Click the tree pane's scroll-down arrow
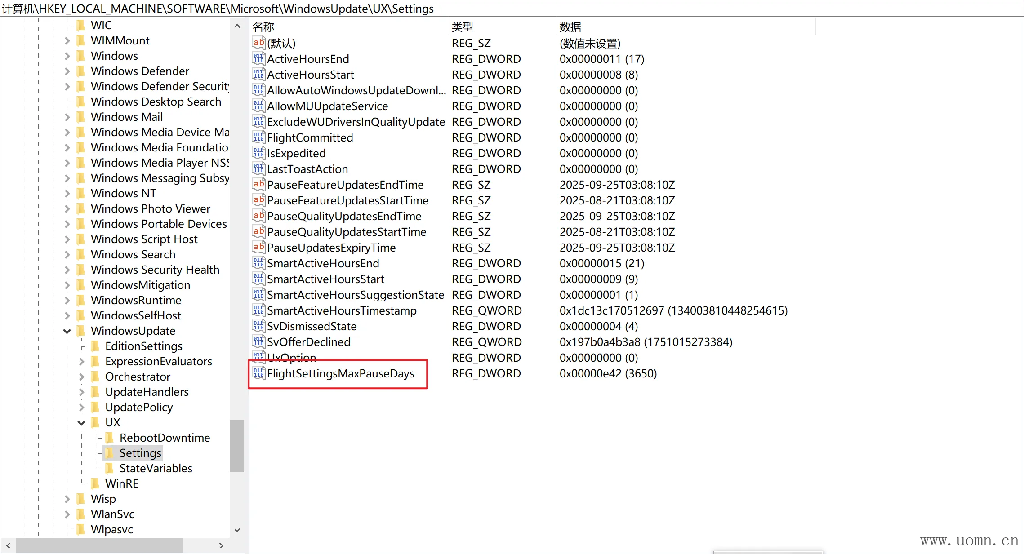The height and width of the screenshot is (554, 1024). (237, 530)
